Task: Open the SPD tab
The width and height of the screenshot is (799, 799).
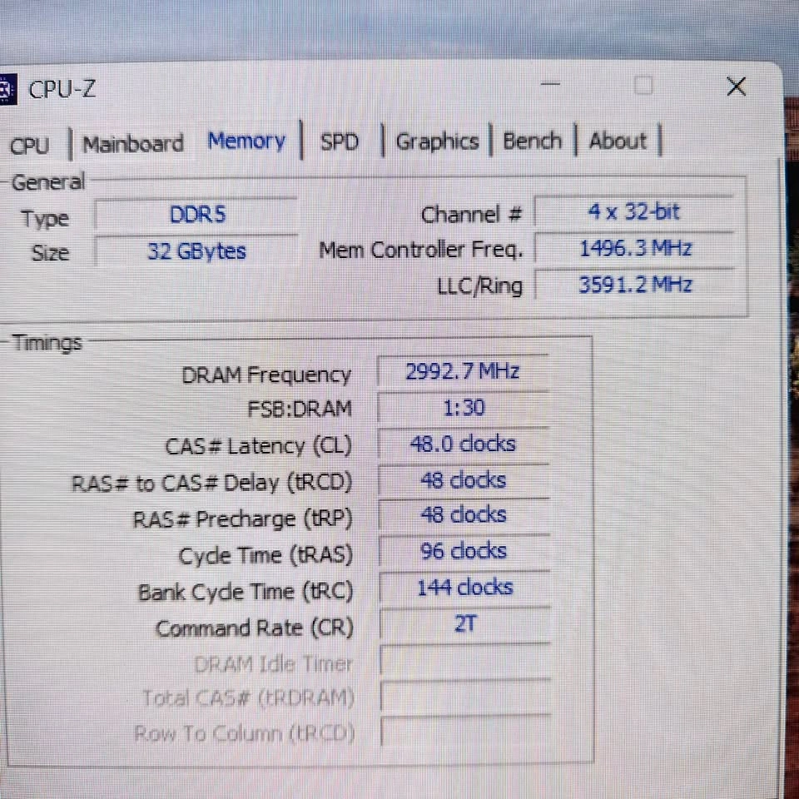Action: pos(340,142)
